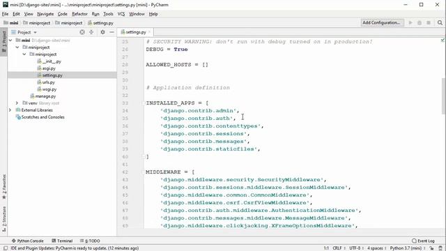Click the DEBUG = True line in editor
This screenshot has height=251, width=446.
click(167, 50)
